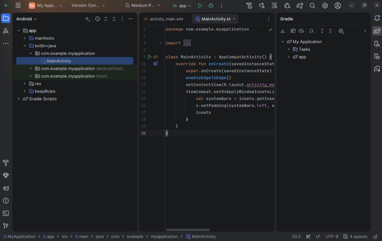Open the Running Devices tool window
Screen dimensions: 382x241
(x=377, y=56)
